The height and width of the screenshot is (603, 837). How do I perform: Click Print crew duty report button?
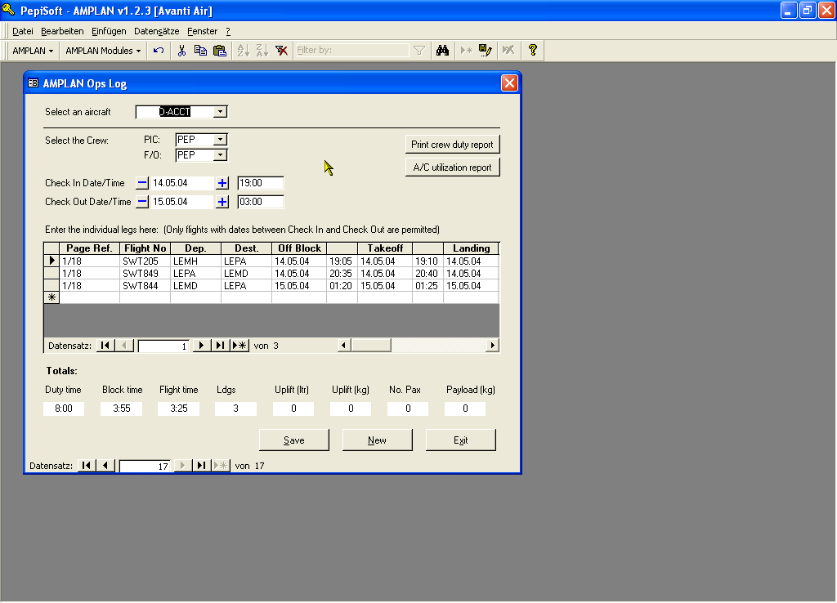(452, 145)
